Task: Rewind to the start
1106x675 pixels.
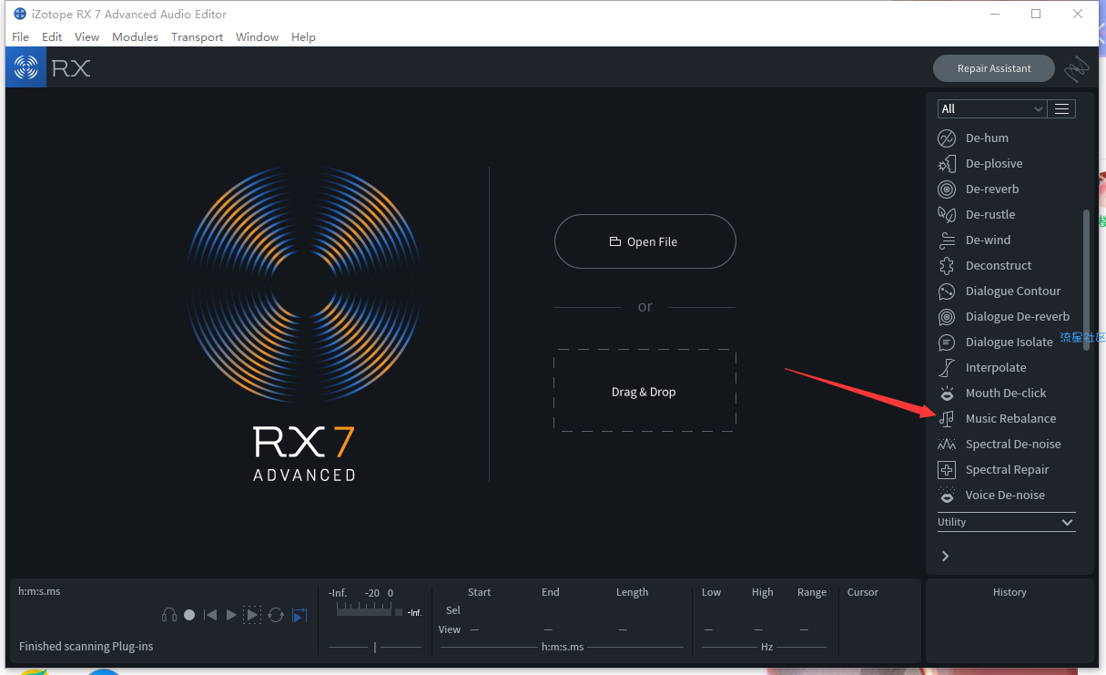Action: [210, 615]
